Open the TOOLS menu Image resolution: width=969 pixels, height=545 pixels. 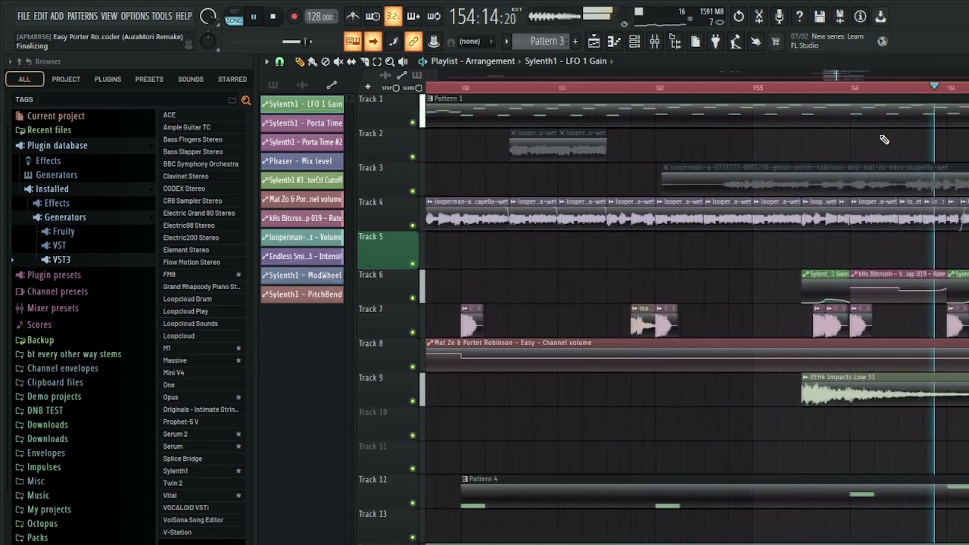(x=162, y=16)
